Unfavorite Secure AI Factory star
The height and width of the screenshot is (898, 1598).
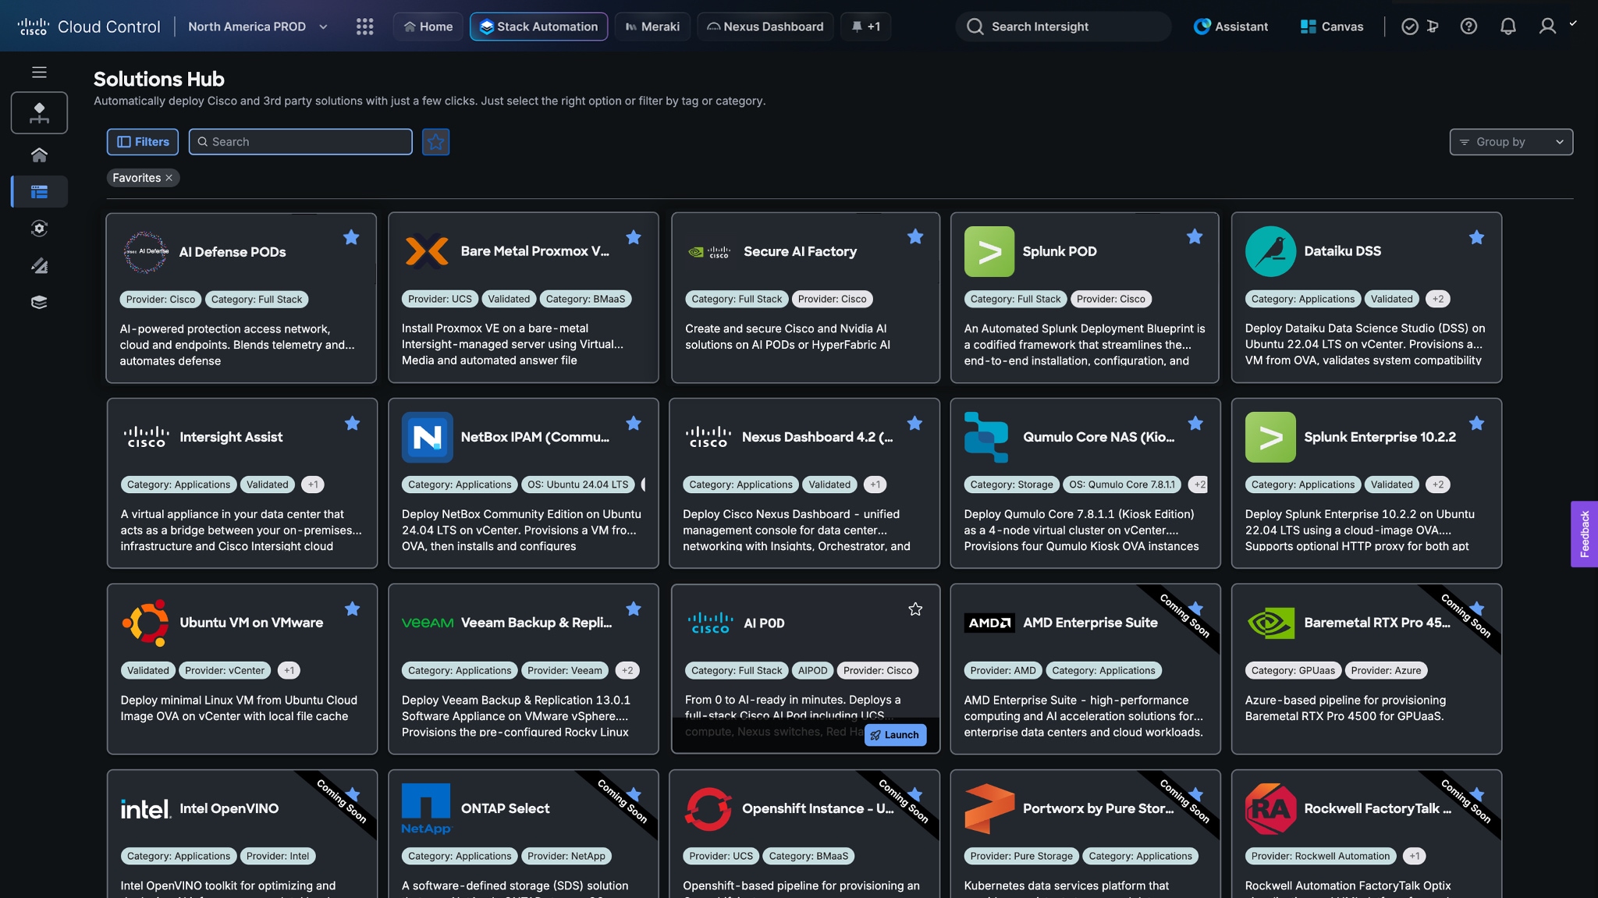tap(915, 236)
